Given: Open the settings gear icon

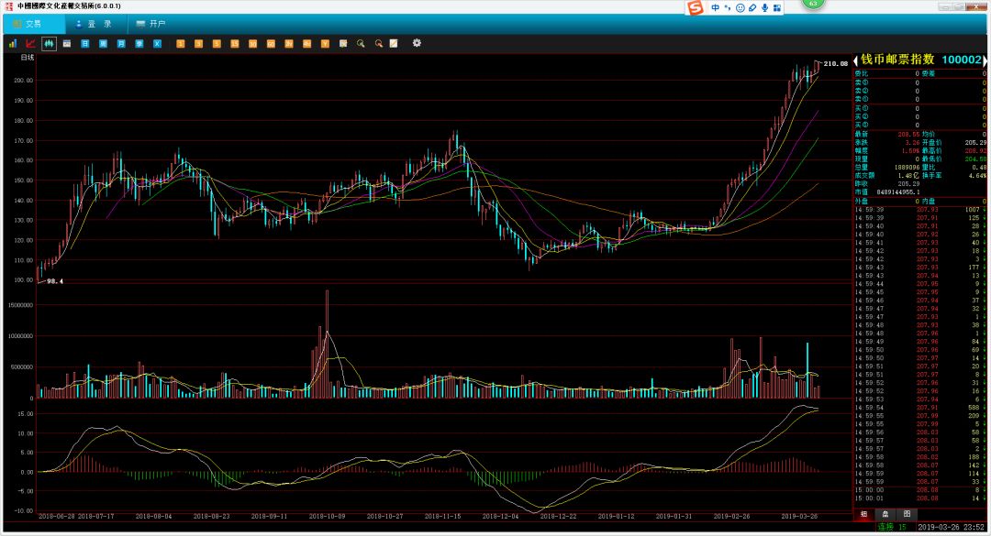Looking at the screenshot, I should 417,43.
